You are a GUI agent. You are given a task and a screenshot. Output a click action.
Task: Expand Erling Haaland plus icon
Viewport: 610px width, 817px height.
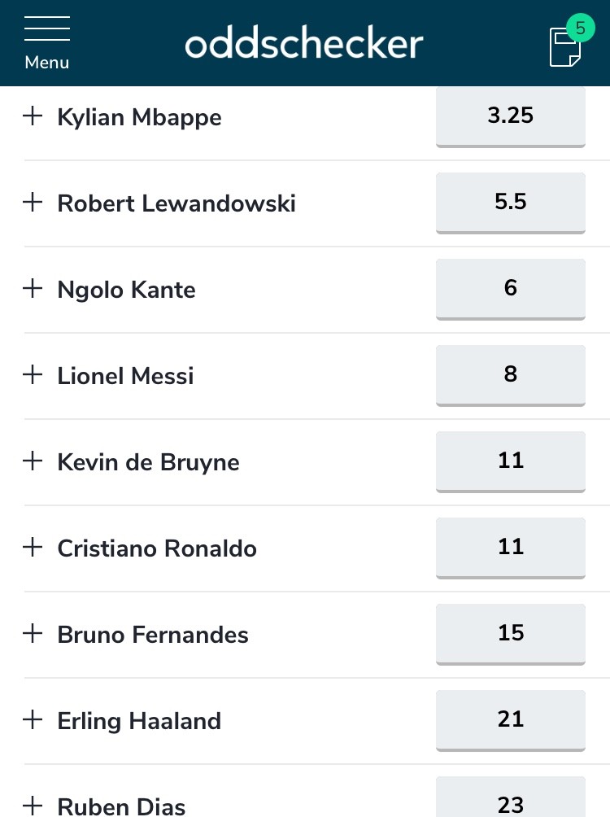point(33,719)
